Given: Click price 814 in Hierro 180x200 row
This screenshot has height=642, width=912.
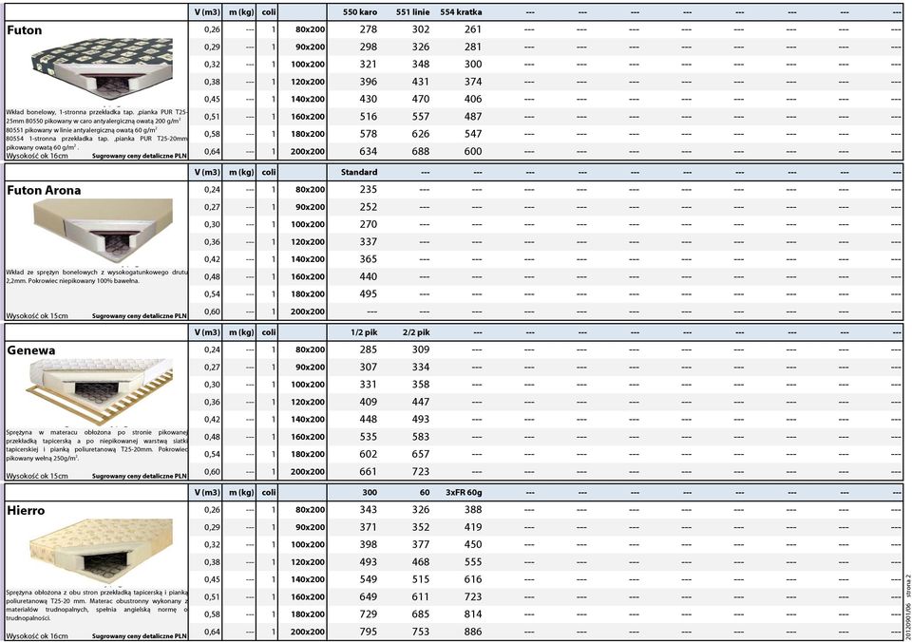Looking at the screenshot, I should pos(473,614).
